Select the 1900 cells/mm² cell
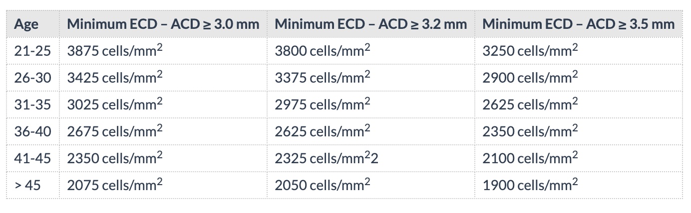Image resolution: width=691 pixels, height=213 pixels. click(x=530, y=185)
